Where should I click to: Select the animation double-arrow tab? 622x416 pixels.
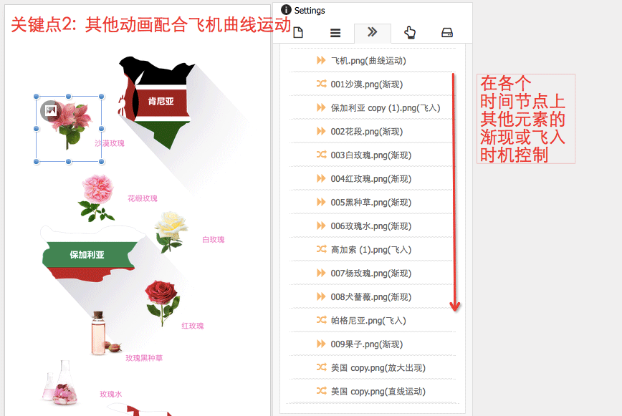(372, 32)
